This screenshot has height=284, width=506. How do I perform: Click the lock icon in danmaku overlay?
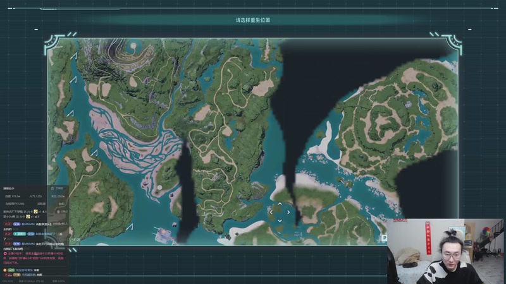52,188
